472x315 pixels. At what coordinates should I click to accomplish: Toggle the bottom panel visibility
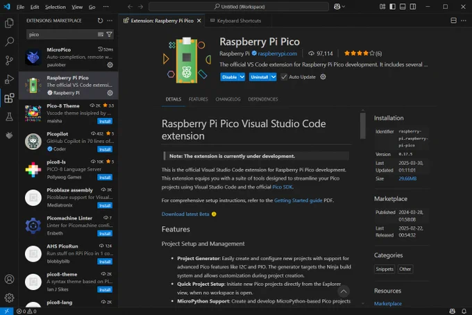click(403, 7)
